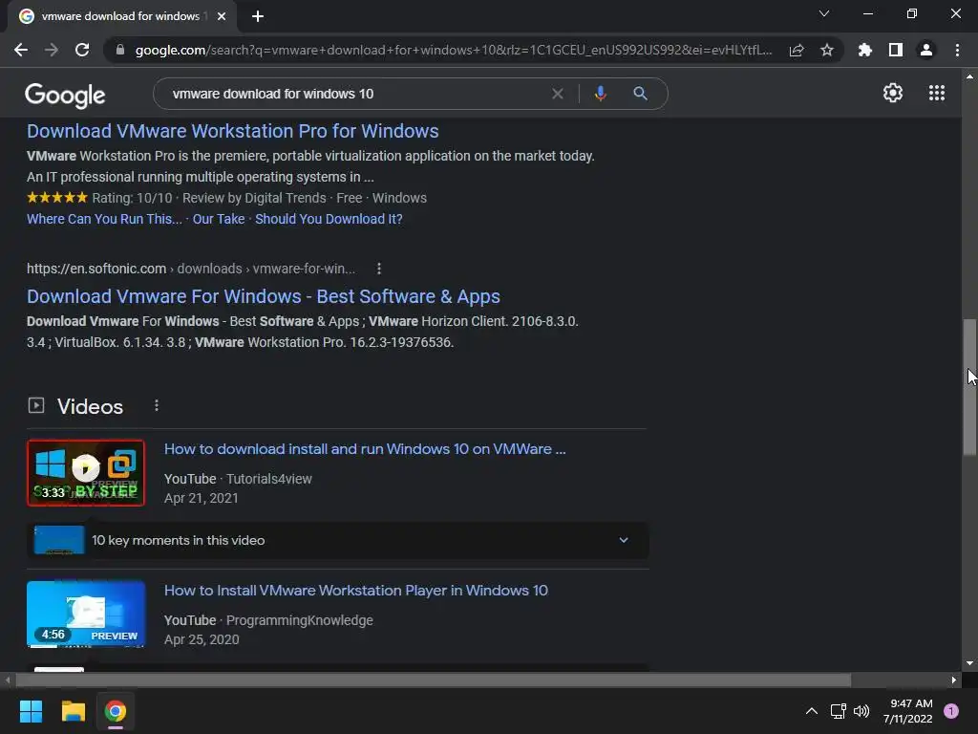Open Where Can You Run This sitelink

click(104, 219)
